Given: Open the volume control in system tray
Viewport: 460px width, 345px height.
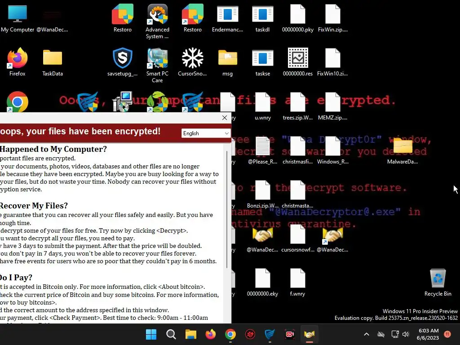Looking at the screenshot, I should pyautogui.click(x=406, y=334).
